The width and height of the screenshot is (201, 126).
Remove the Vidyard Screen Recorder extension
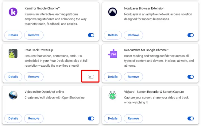click(133, 118)
